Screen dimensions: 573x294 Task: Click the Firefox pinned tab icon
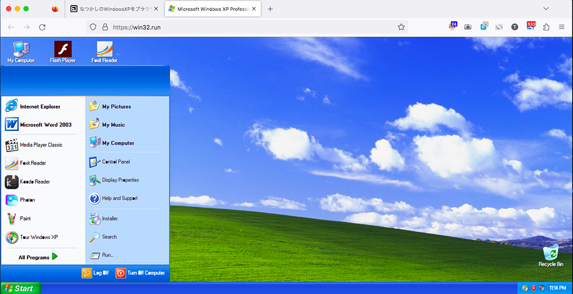55,9
